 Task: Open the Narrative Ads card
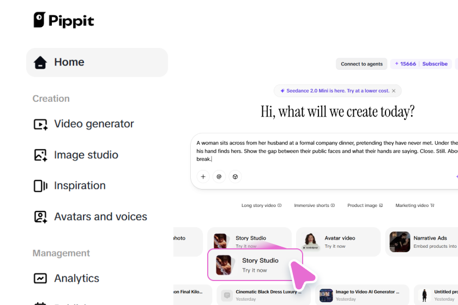tap(422, 242)
